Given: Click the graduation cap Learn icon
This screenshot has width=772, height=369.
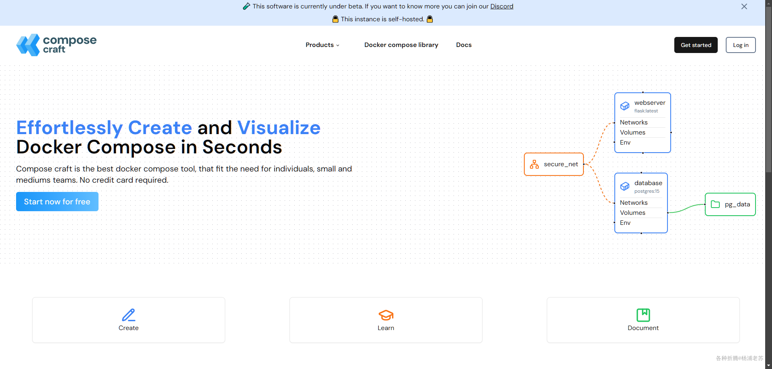Looking at the screenshot, I should click(x=386, y=315).
